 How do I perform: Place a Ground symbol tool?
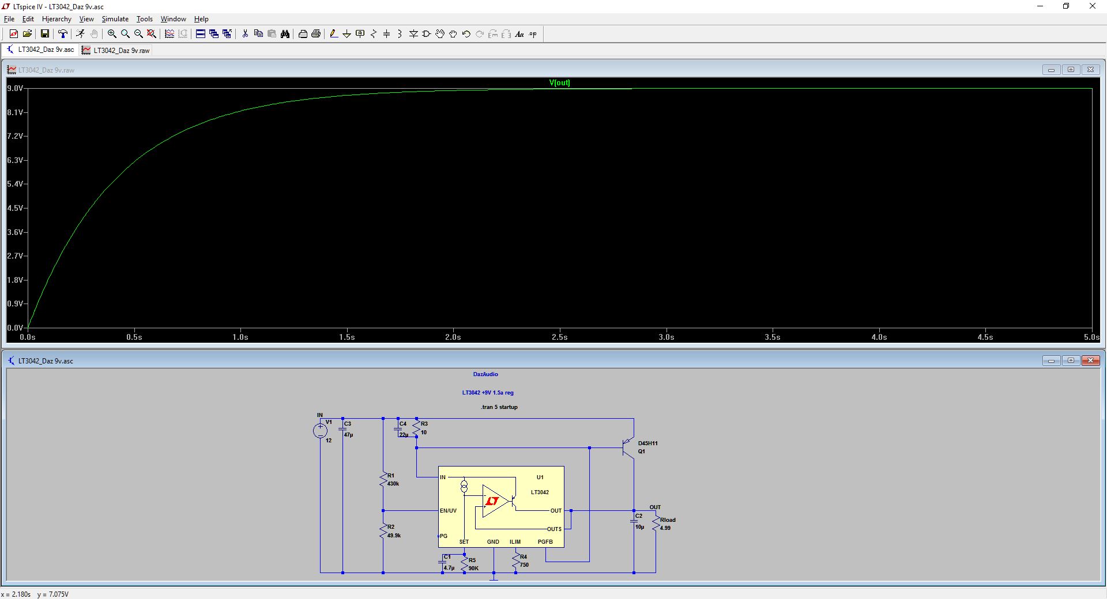click(x=347, y=34)
